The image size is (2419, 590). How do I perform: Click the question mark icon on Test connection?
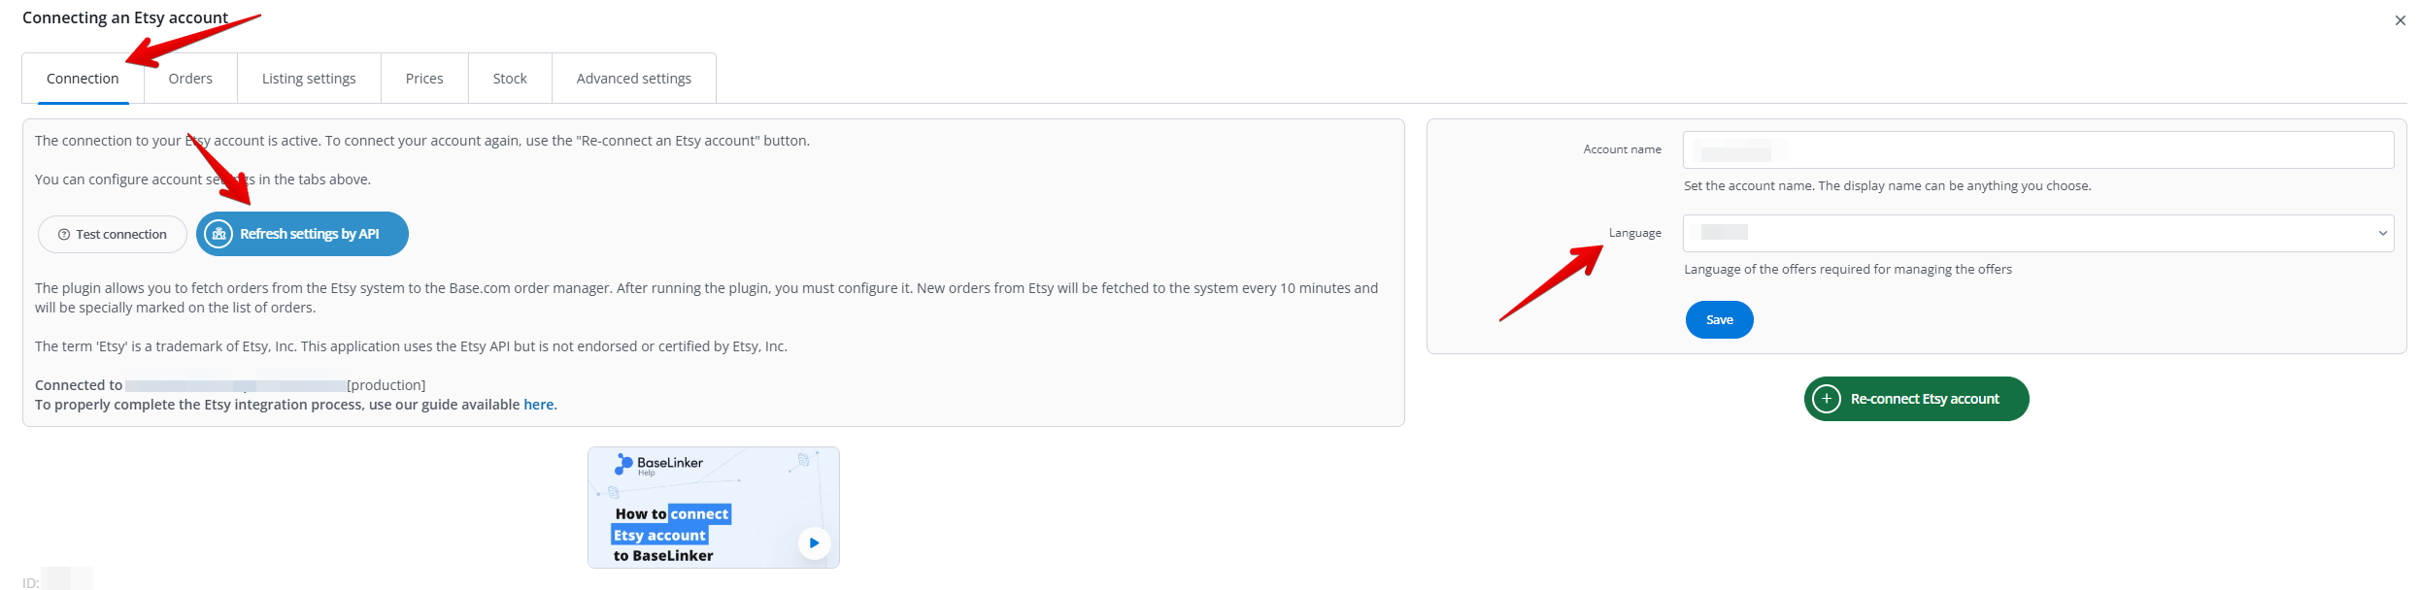point(64,235)
